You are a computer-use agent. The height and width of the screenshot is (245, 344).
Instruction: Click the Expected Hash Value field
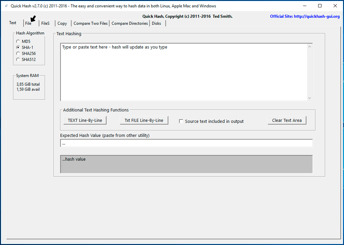[186, 143]
